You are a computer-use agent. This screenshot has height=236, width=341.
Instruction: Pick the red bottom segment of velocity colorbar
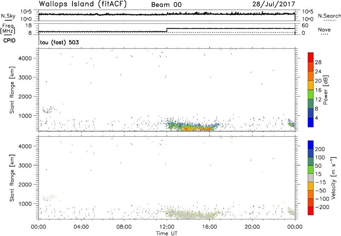pyautogui.click(x=311, y=211)
